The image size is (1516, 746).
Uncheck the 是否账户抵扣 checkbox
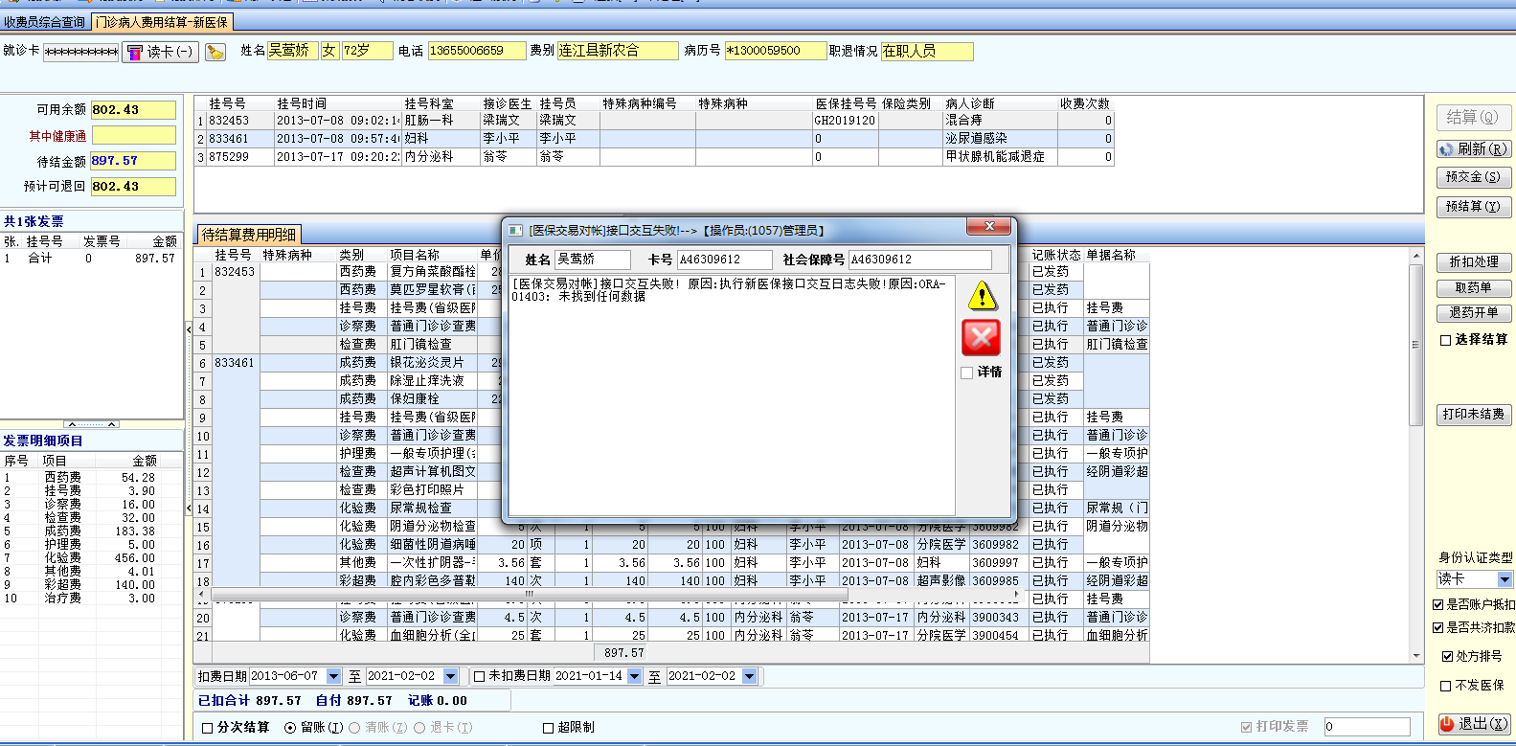pos(1438,605)
